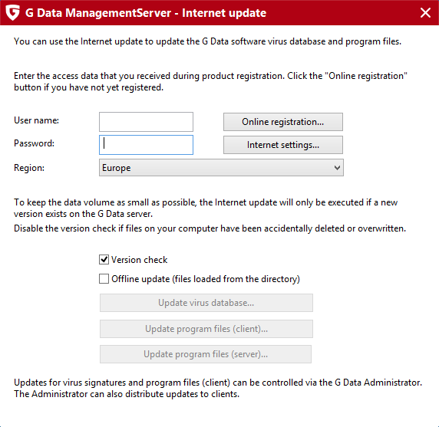The image size is (439, 427).
Task: Click inside the Password text box
Action: point(146,145)
